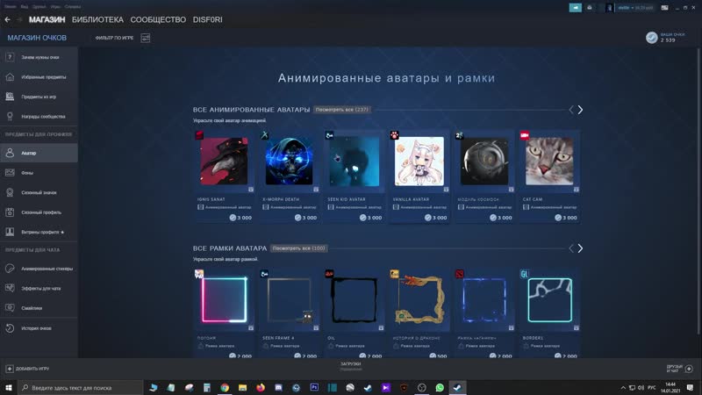The image size is (702, 395).
Task: Open 'История очков' in the sidebar
Action: pos(39,328)
